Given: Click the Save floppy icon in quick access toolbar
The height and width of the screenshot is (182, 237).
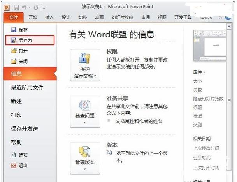Looking at the screenshot, I should point(16,7).
